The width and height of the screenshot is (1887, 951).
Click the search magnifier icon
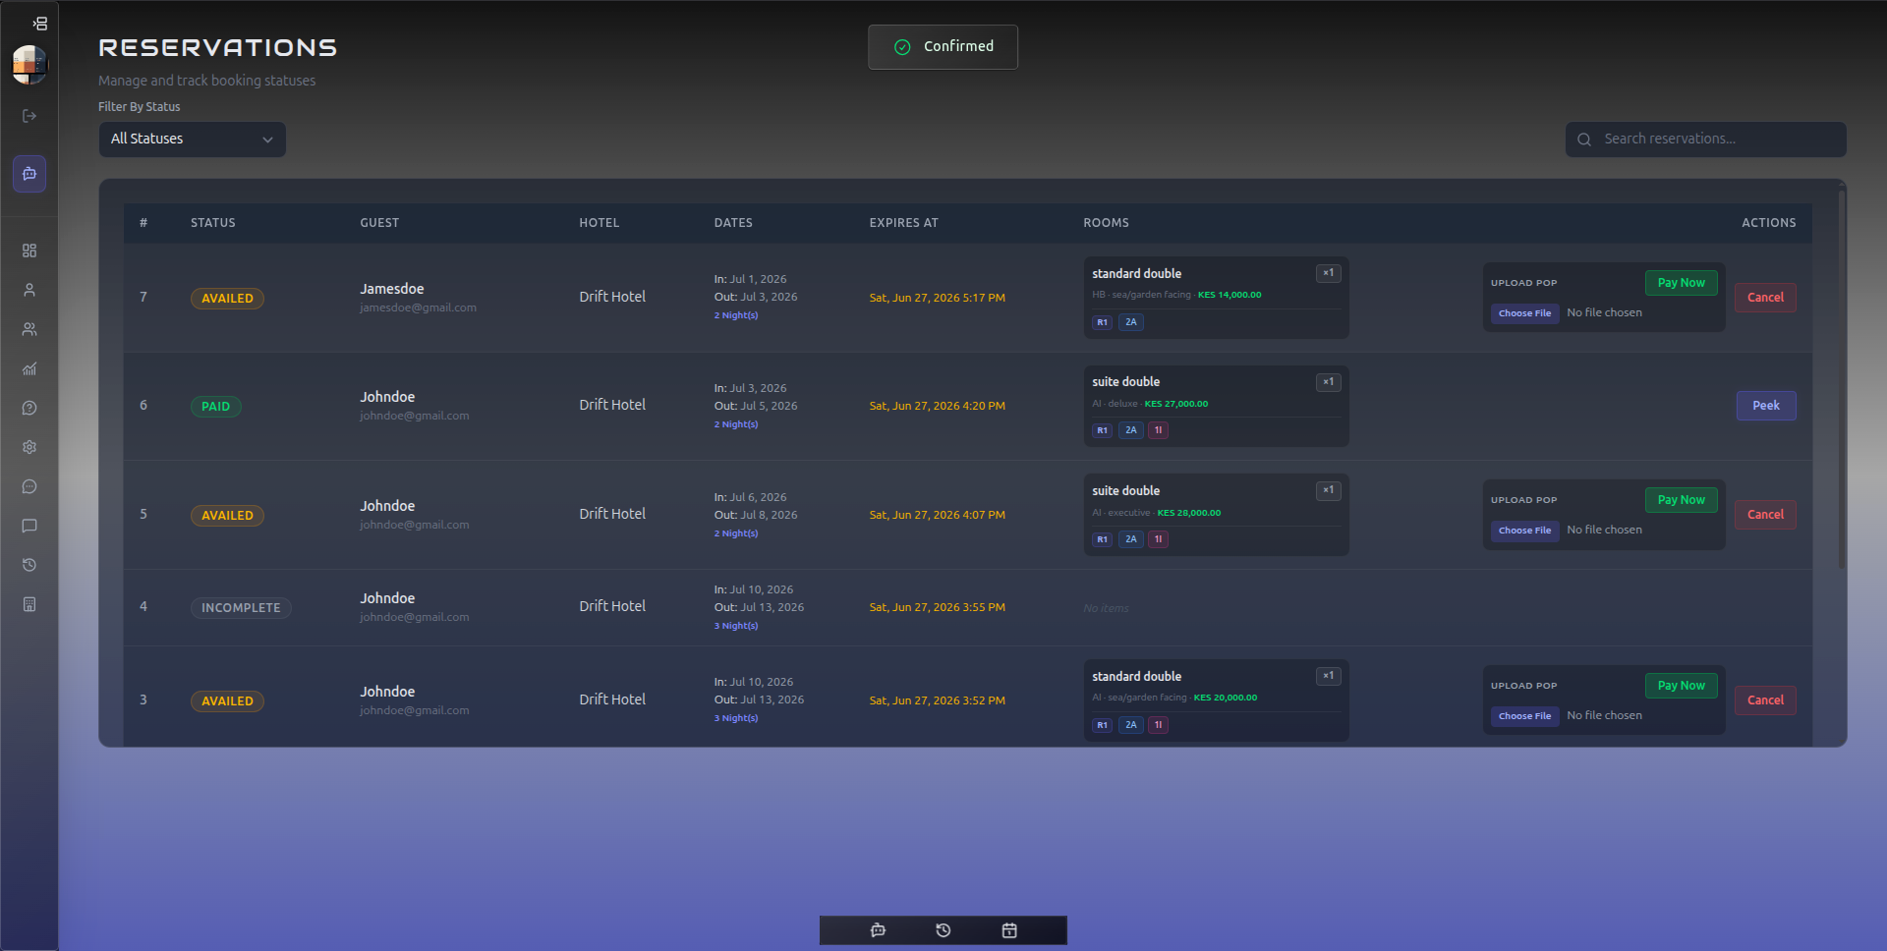1584,140
